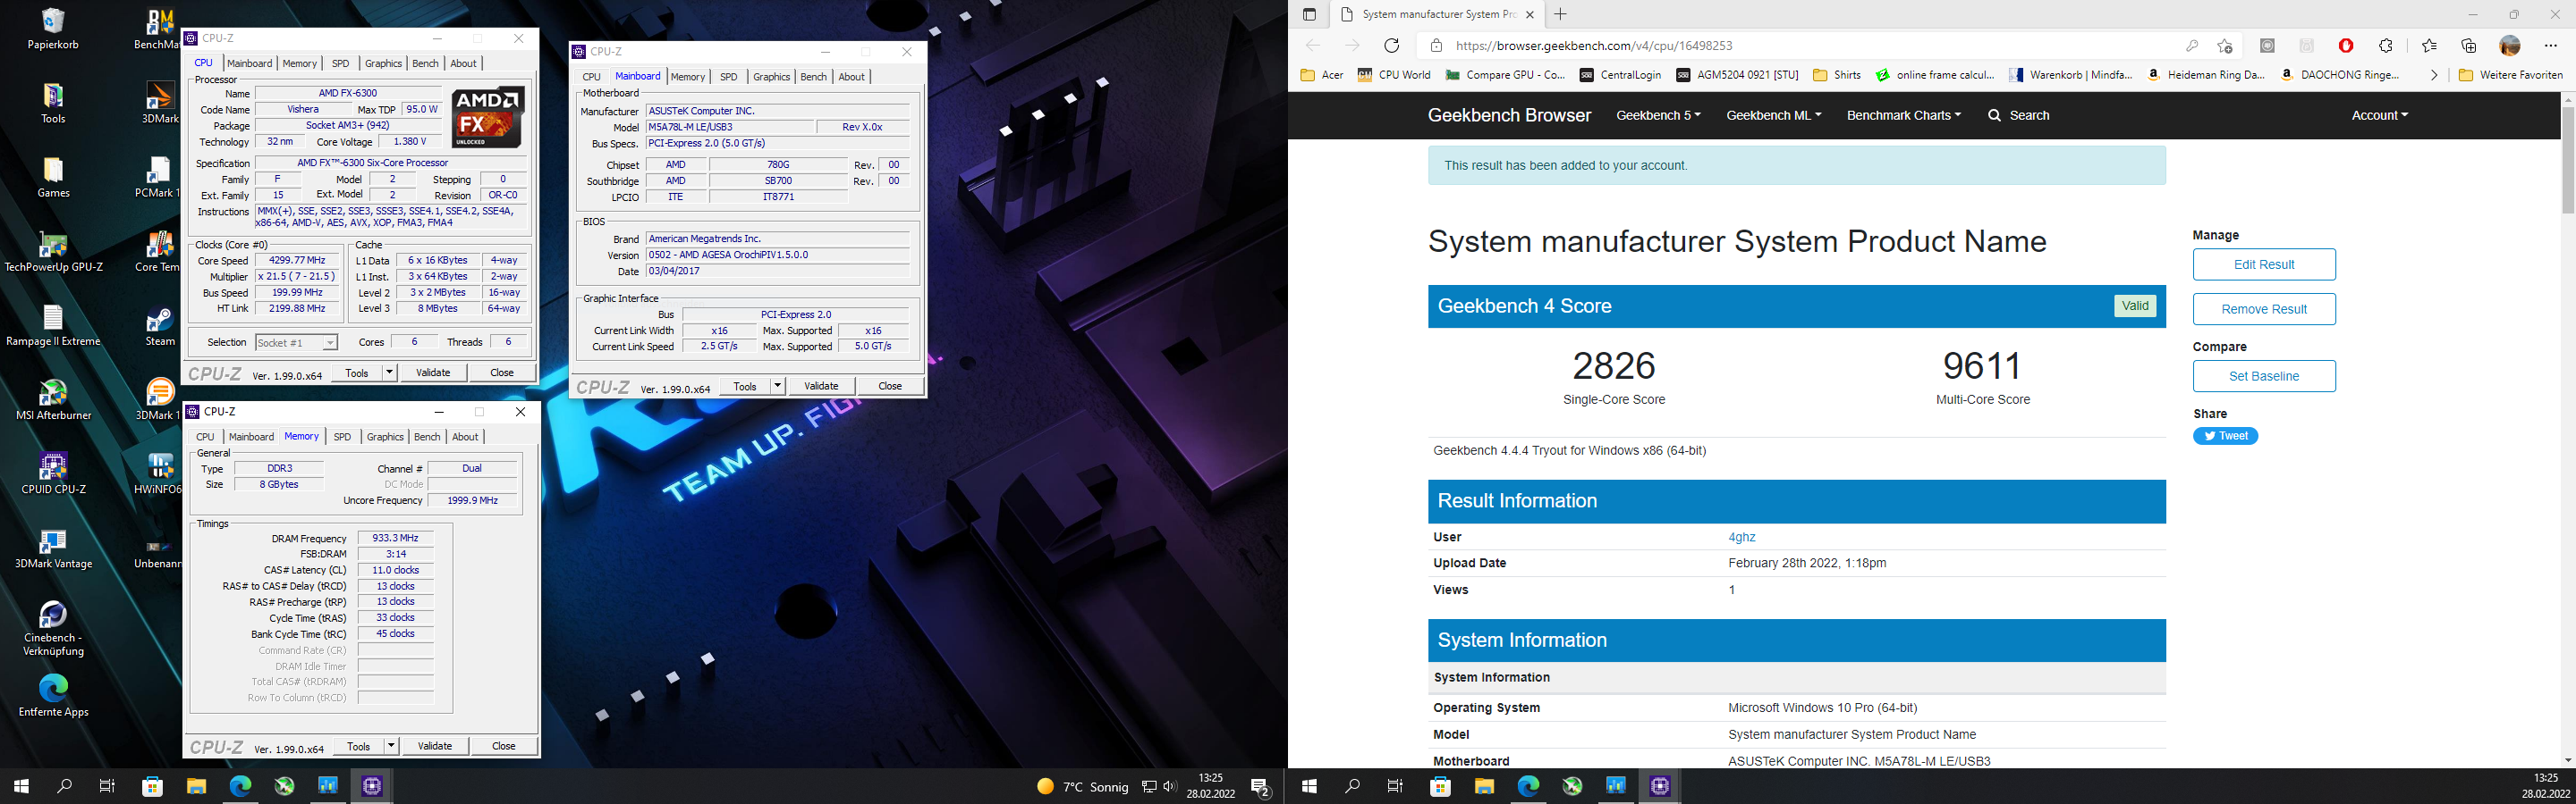This screenshot has width=2576, height=804.
Task: Show more favorites bar items chevron
Action: pos(2433,75)
